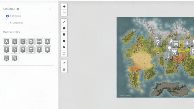Activate the place marker pin tool

[x=64, y=47]
